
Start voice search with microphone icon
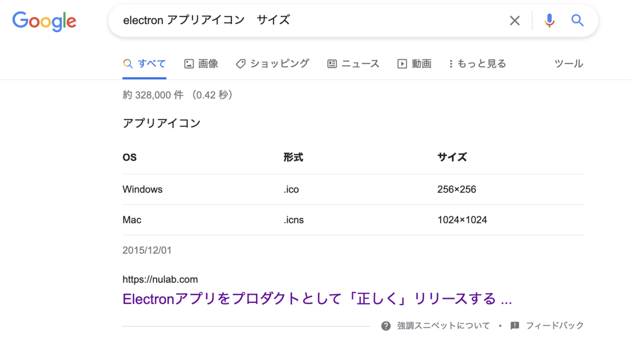point(549,21)
